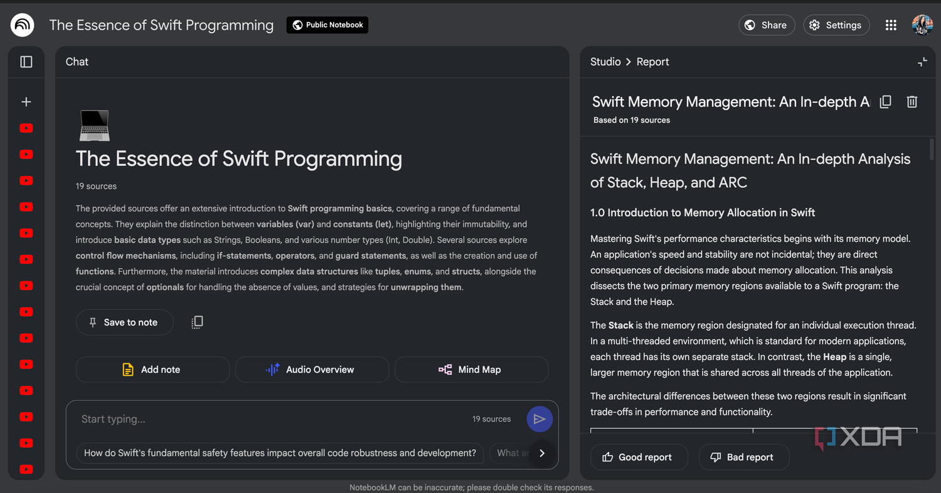Click the laptop emoji notebook icon
This screenshot has height=493, width=941.
(x=95, y=126)
